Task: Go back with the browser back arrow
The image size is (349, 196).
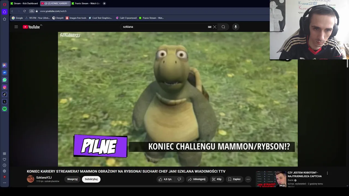Action: (12, 11)
